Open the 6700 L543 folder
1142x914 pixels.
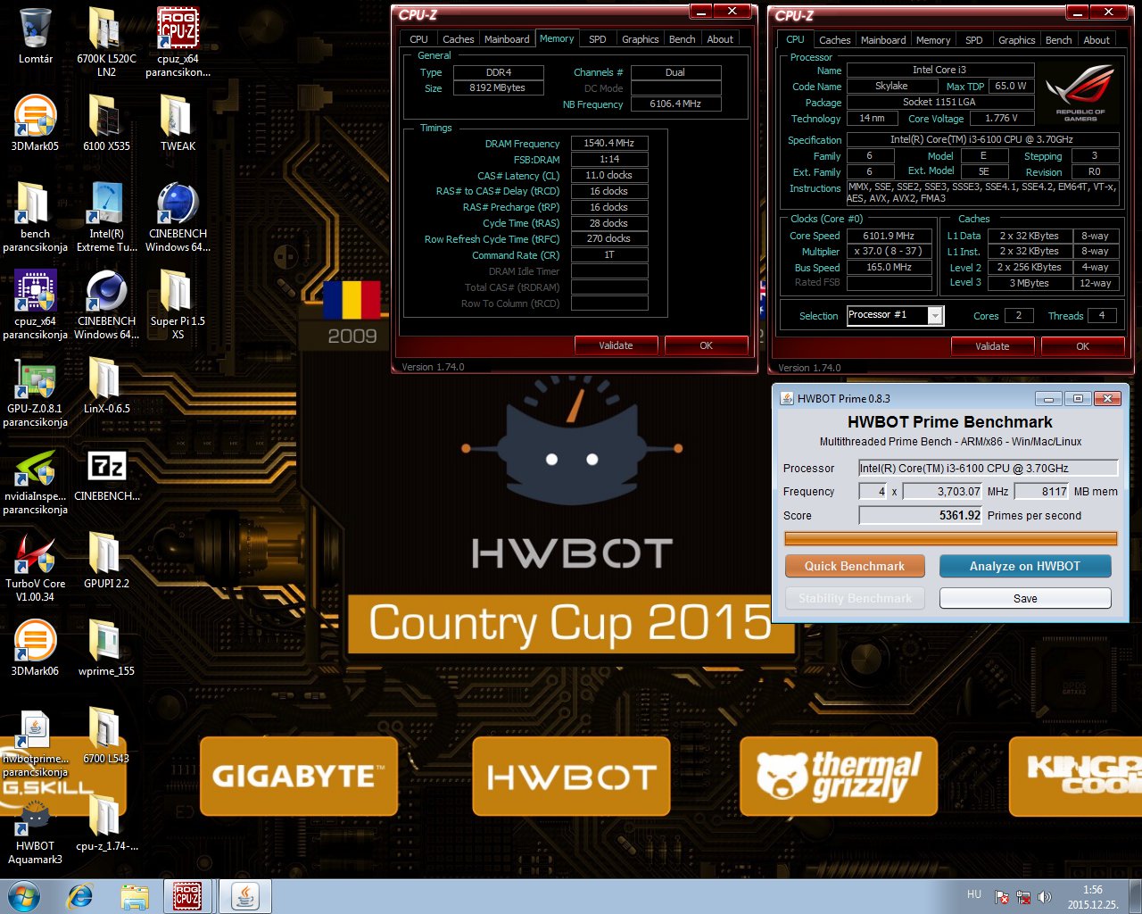[x=106, y=735]
